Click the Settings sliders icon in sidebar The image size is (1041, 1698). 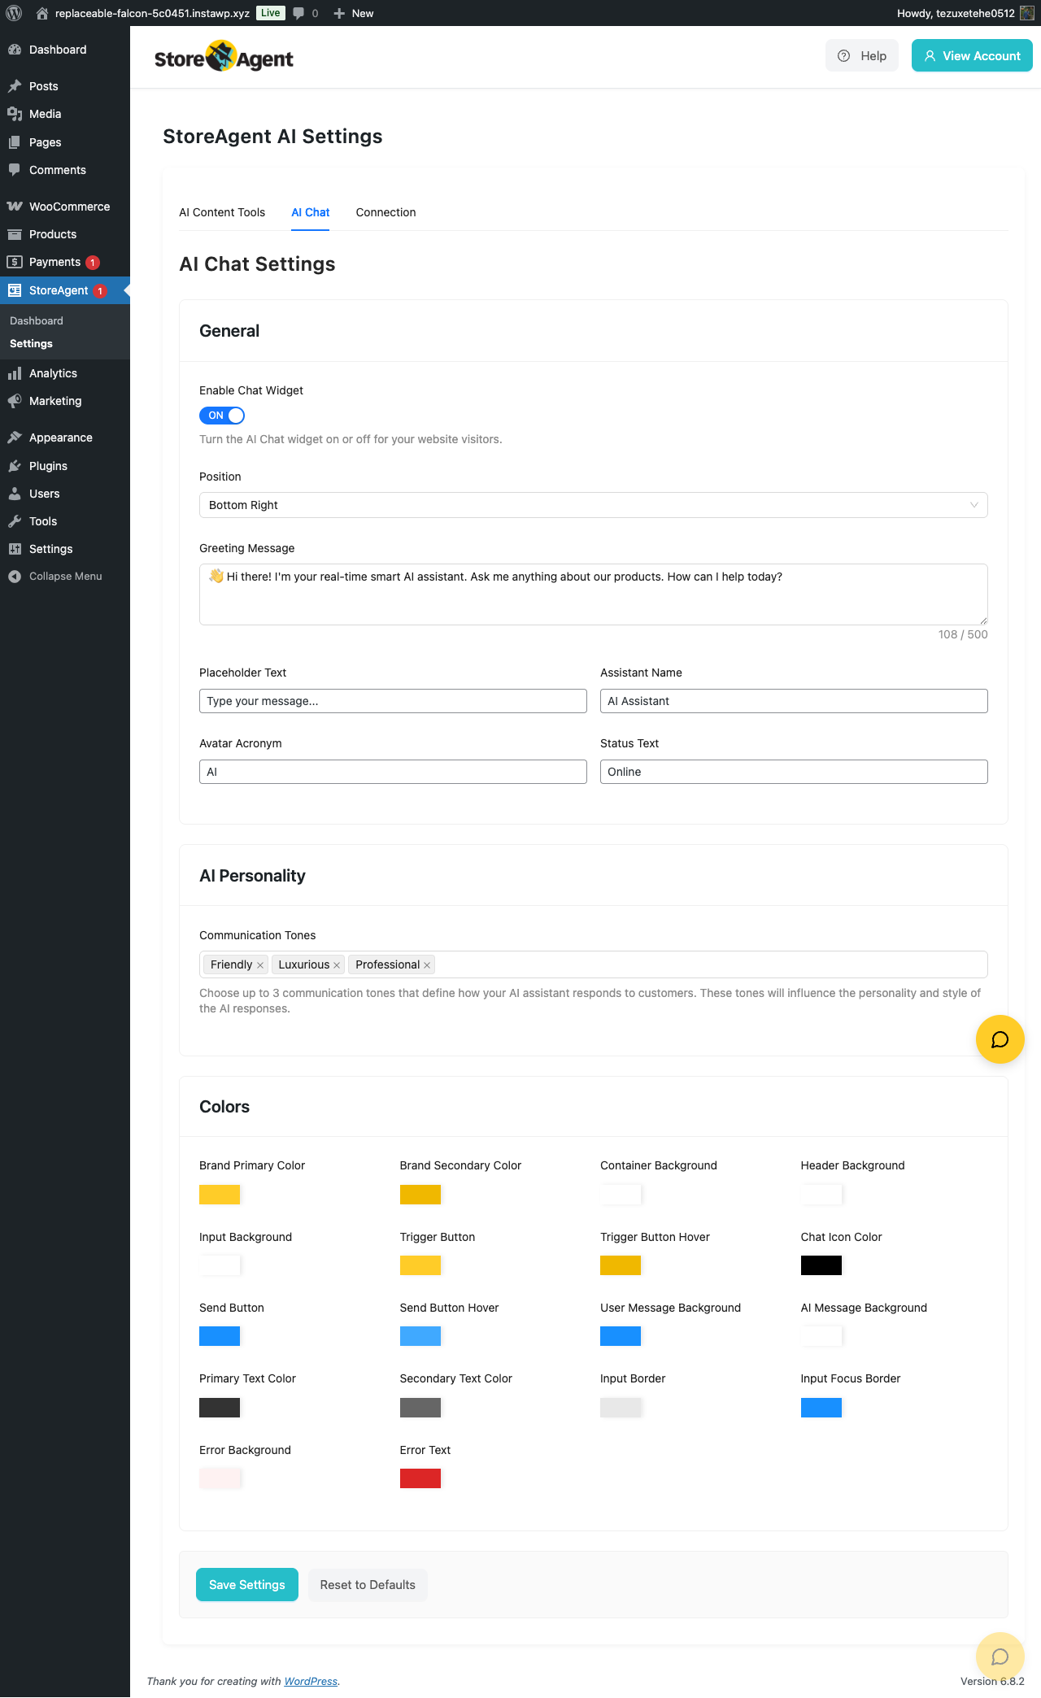point(15,549)
